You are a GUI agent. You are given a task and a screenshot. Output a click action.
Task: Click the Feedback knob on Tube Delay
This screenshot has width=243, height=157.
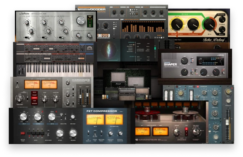coord(193,25)
